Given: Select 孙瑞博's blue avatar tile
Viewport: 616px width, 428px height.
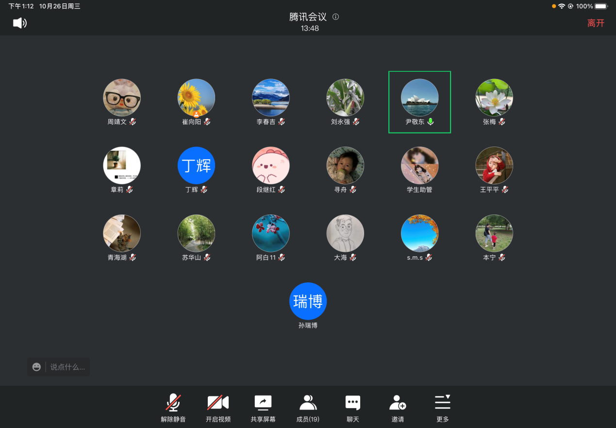Looking at the screenshot, I should 308,301.
